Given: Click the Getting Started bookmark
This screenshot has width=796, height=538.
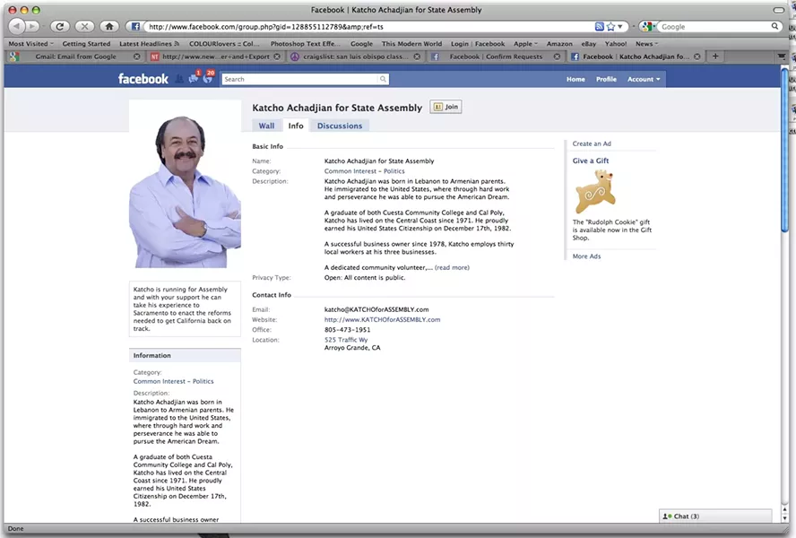Looking at the screenshot, I should (86, 44).
